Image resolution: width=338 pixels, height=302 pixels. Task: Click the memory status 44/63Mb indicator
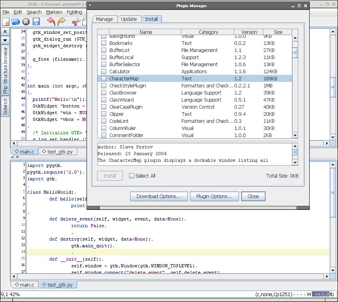point(323,294)
